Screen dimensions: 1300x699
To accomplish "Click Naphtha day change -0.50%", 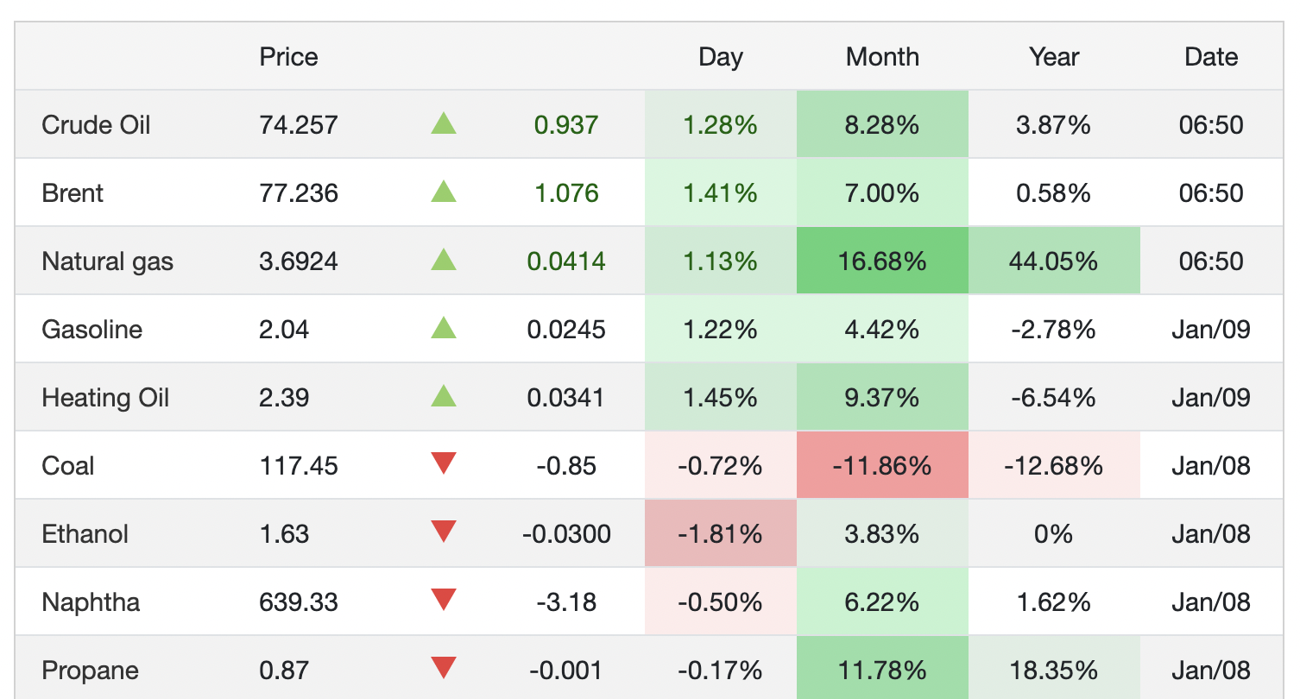I will coord(721,602).
